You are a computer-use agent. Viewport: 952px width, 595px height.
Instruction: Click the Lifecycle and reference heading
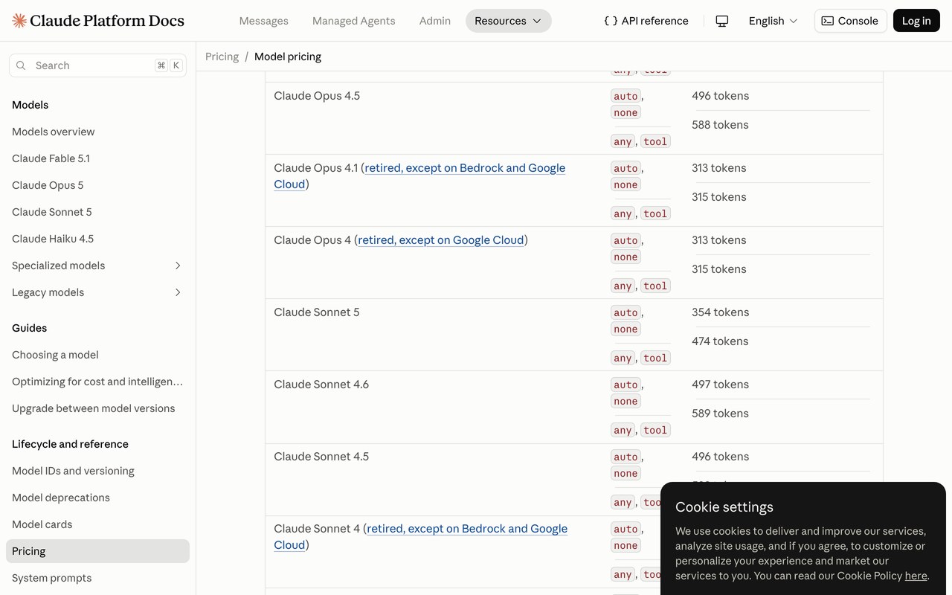(70, 444)
